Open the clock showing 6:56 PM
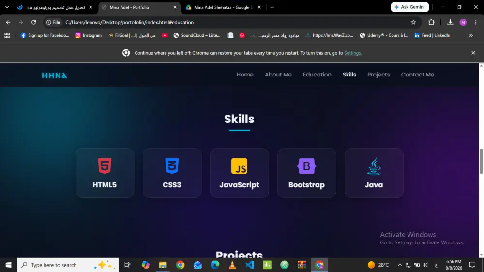The height and width of the screenshot is (272, 484). pyautogui.click(x=454, y=265)
